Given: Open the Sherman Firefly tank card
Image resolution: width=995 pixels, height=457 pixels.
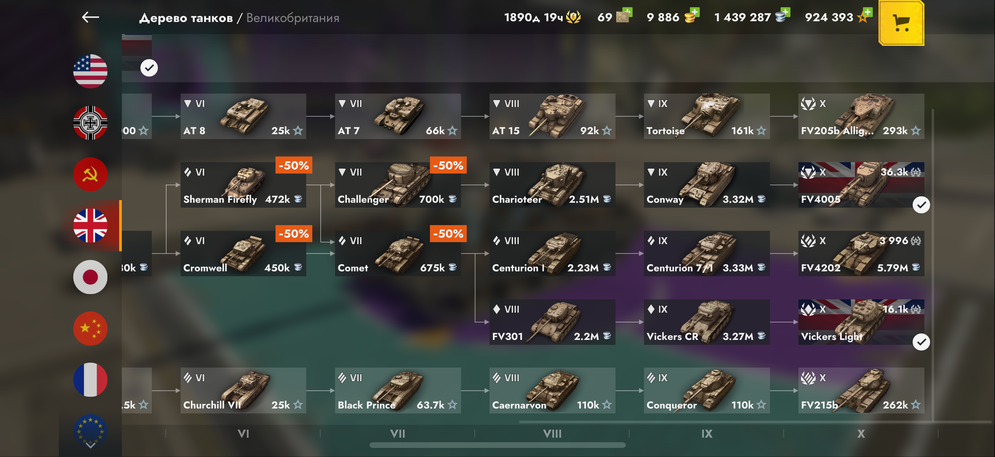Looking at the screenshot, I should 243,185.
